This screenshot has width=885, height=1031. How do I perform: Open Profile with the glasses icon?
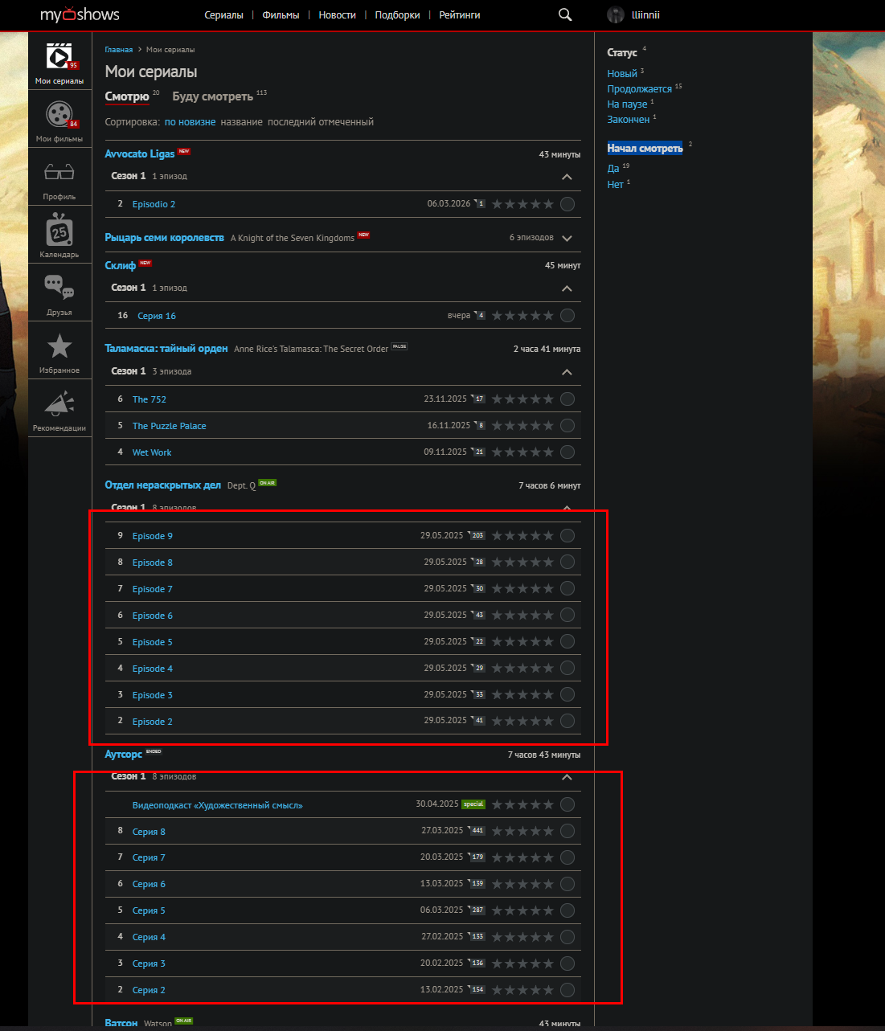(x=59, y=174)
